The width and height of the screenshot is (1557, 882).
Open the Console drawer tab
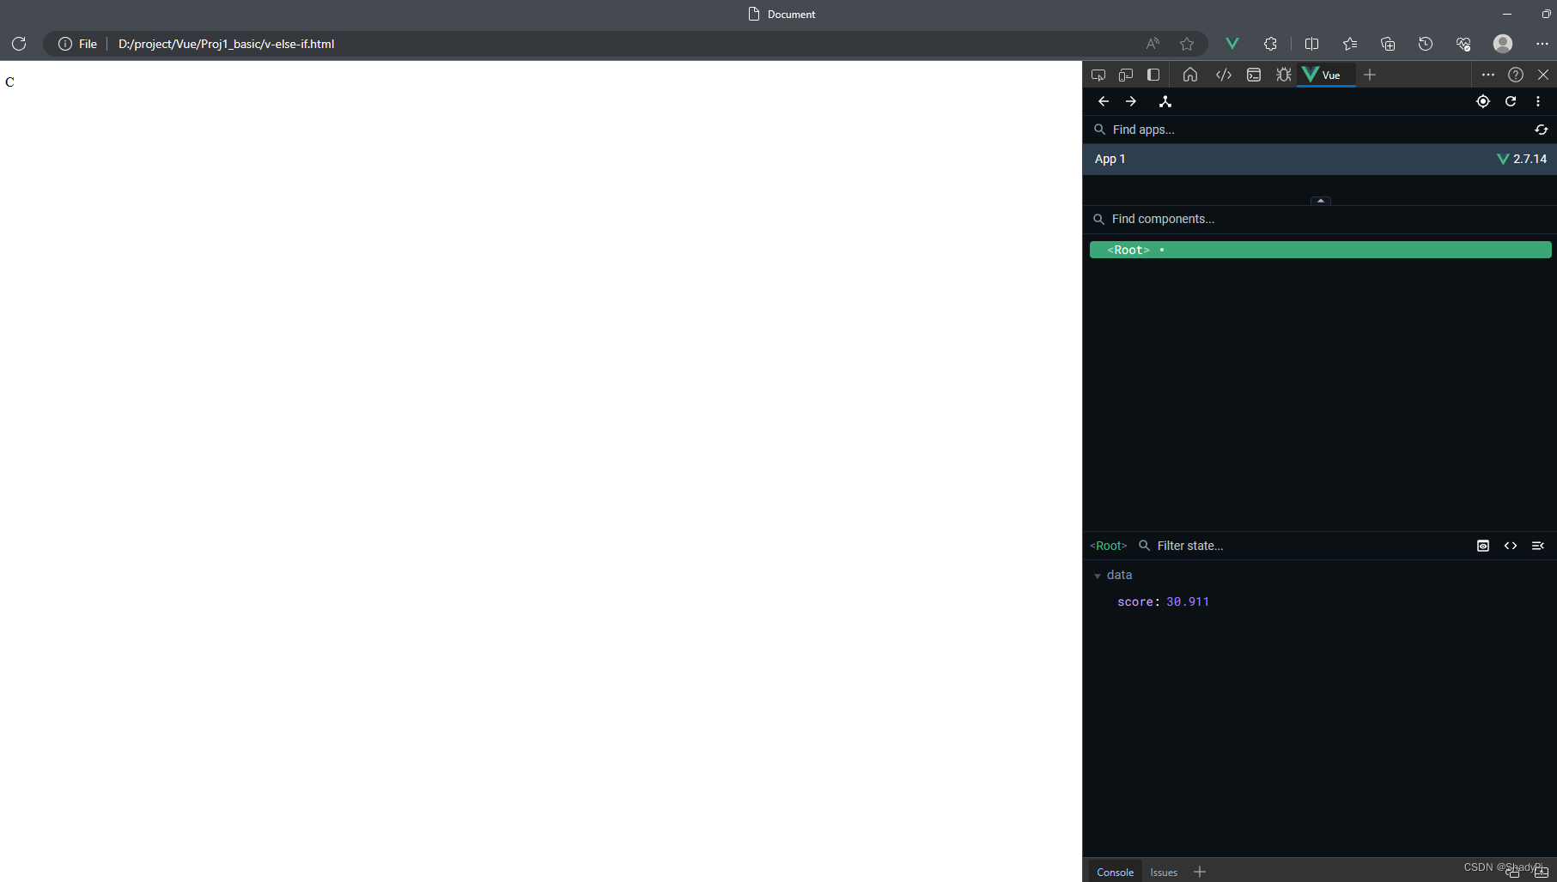pos(1115,872)
